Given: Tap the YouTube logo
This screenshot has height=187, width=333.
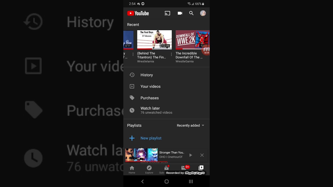Looking at the screenshot, I should [x=138, y=13].
